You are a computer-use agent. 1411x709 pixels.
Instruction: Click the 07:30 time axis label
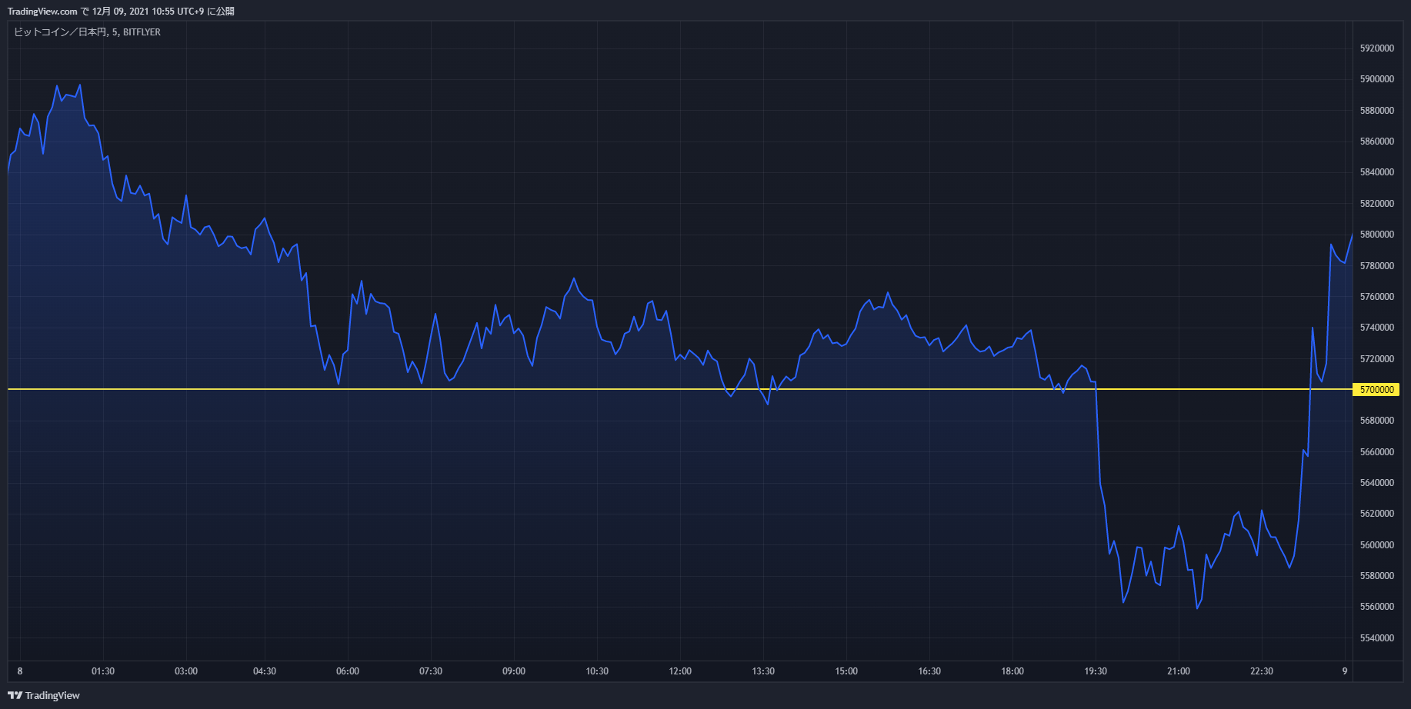pyautogui.click(x=431, y=671)
